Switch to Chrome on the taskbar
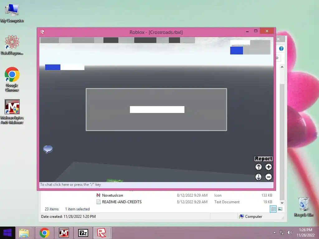This screenshot has height=239, width=319. (x=45, y=233)
